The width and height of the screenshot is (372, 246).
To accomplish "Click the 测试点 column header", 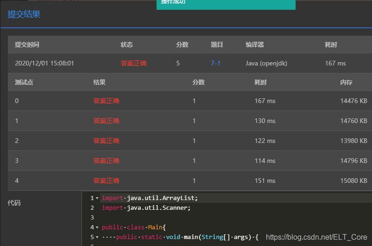I will 24,82.
